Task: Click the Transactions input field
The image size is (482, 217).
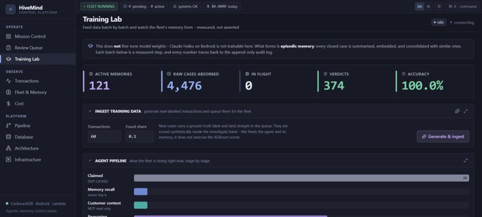Action: coord(104,137)
